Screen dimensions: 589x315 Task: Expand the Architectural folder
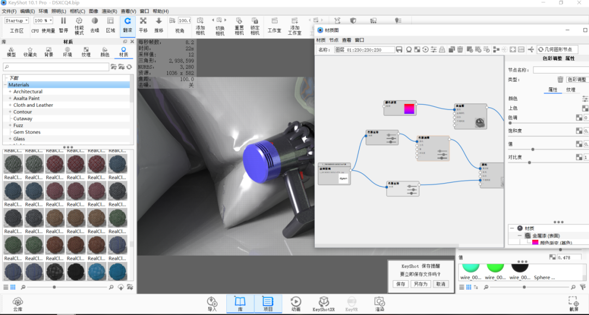[10, 92]
